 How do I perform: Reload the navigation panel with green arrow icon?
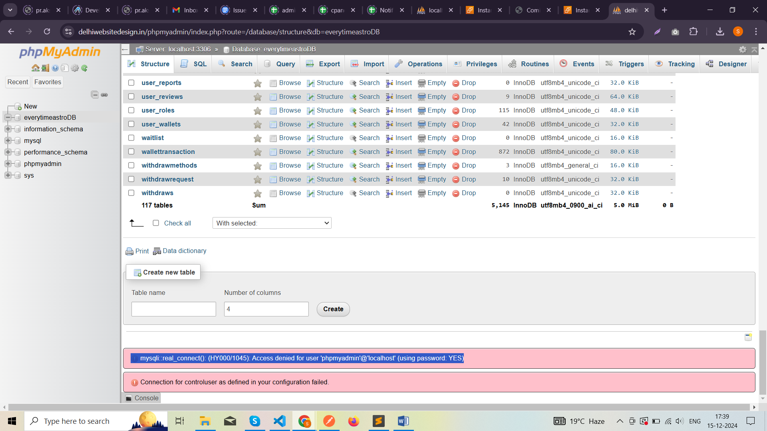(84, 68)
